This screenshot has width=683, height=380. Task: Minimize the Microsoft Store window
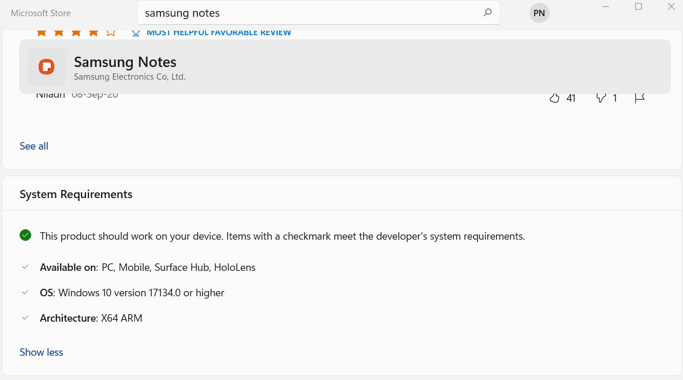606,6
